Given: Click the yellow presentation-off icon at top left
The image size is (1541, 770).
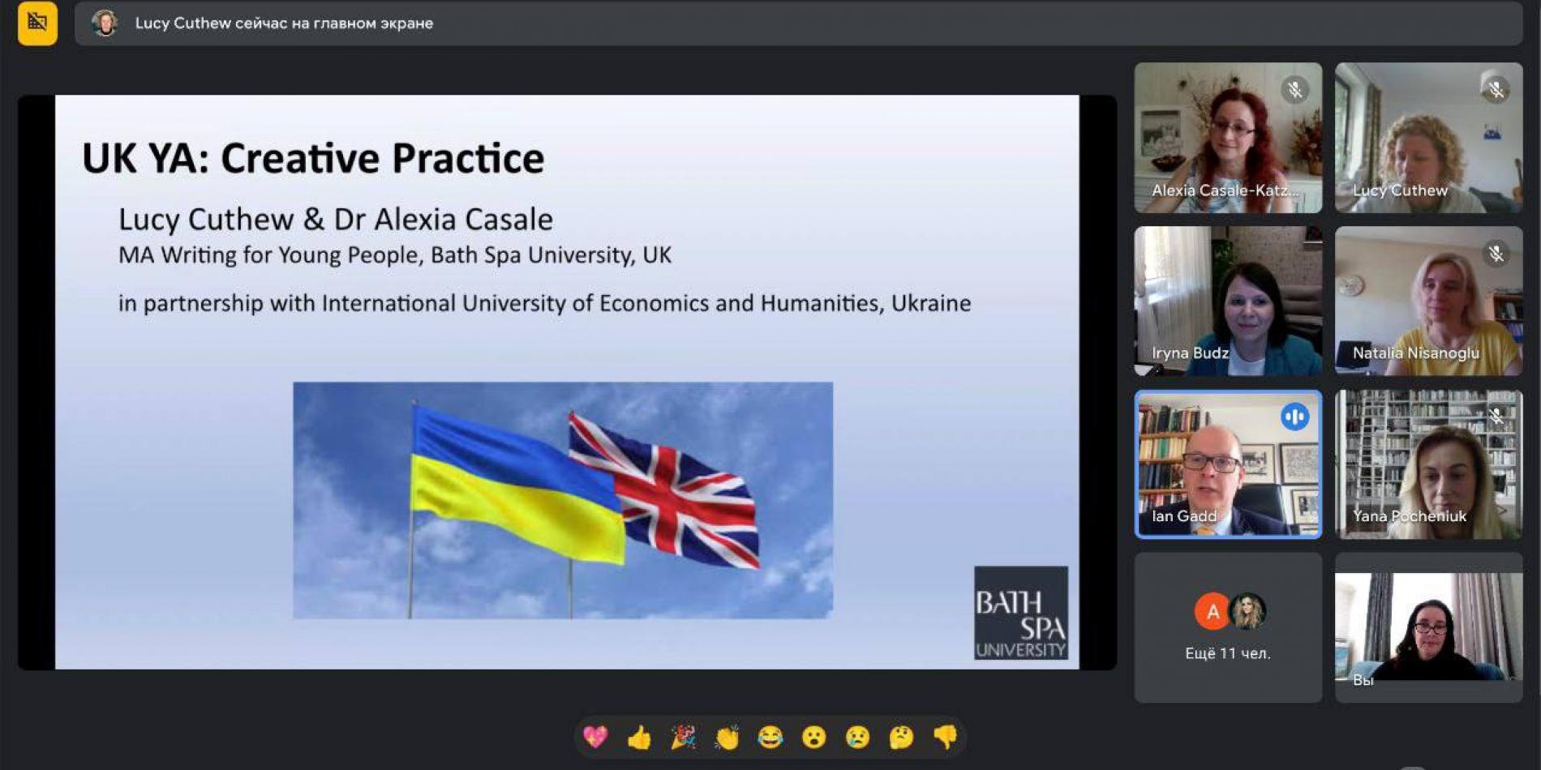Looking at the screenshot, I should coord(37,23).
